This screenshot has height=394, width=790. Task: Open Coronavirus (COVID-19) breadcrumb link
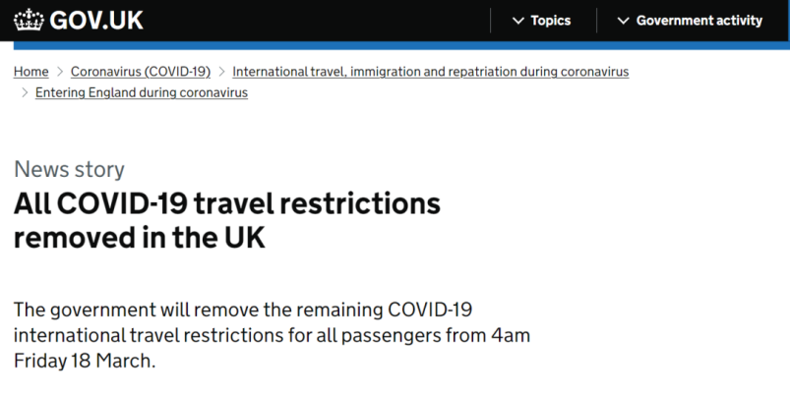pos(141,72)
